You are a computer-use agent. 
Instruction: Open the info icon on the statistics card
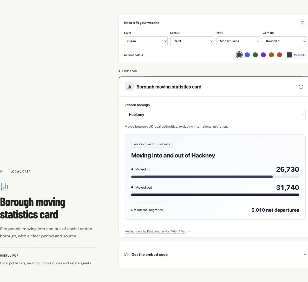[301, 87]
